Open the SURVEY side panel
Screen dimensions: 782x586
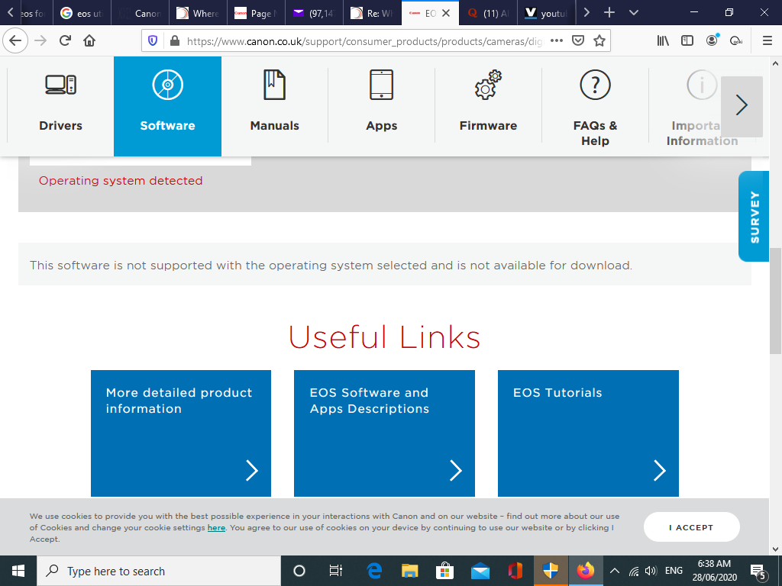click(x=753, y=216)
